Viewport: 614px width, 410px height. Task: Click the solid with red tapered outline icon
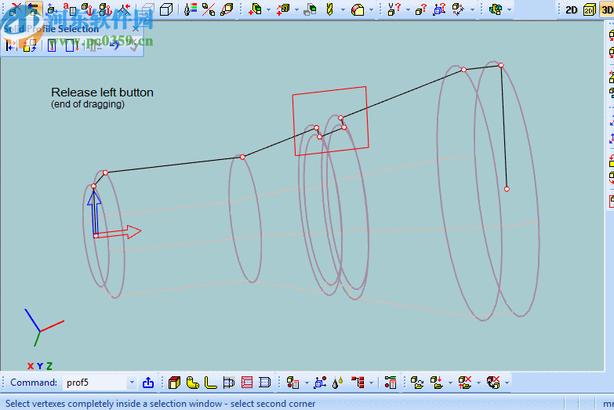tap(227, 9)
